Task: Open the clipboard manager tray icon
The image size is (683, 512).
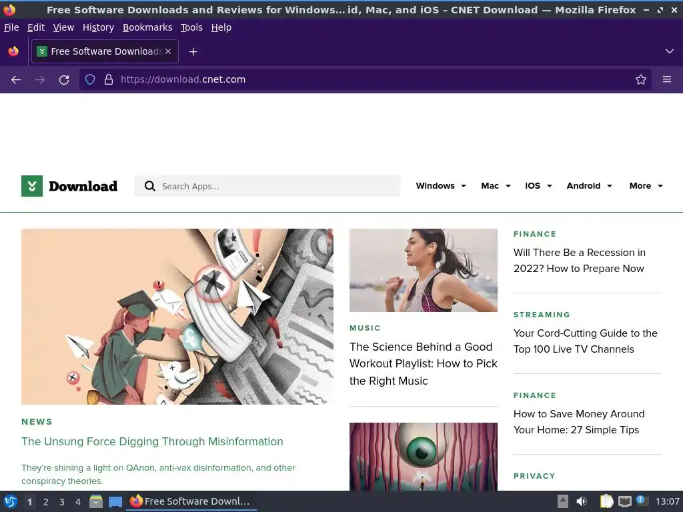Action: [606, 501]
